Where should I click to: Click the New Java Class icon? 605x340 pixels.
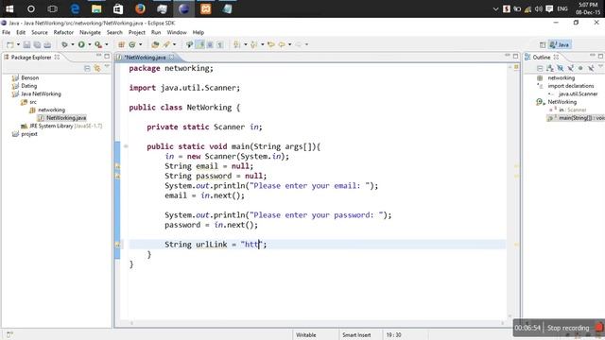click(132, 44)
